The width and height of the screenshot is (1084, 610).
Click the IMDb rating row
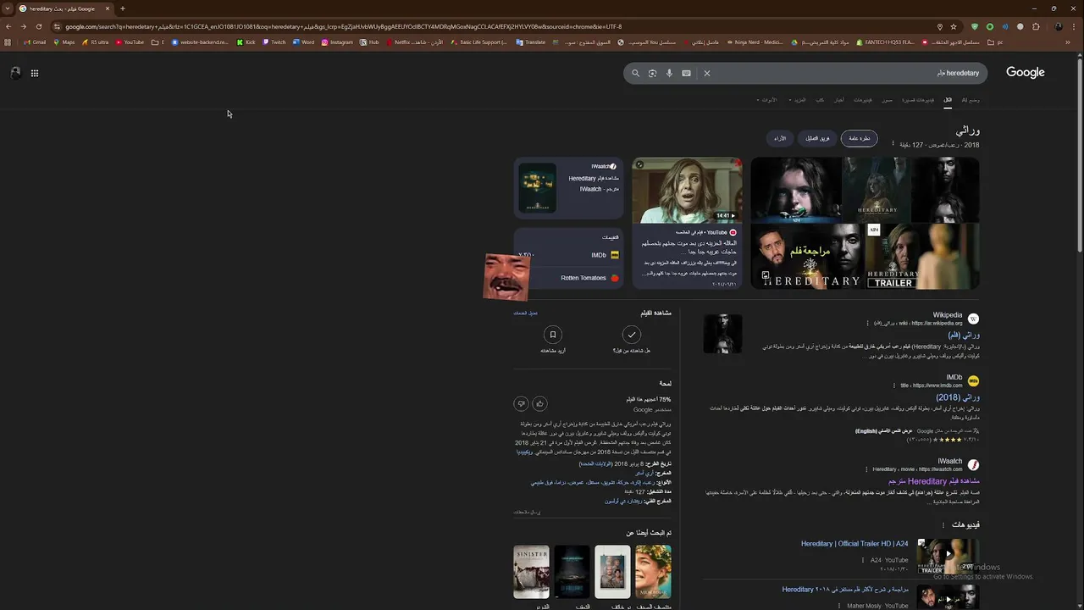(568, 255)
